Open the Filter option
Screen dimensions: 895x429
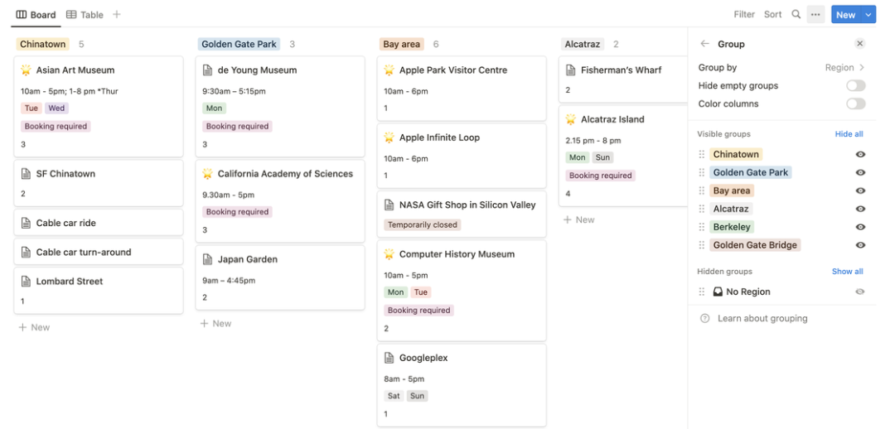tap(744, 15)
